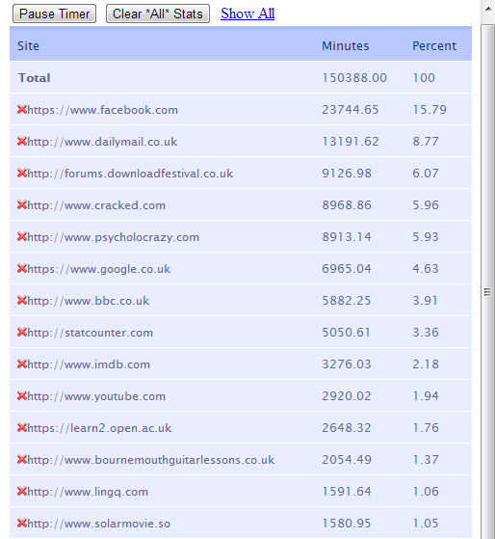Select the http://www.dailymail.co.uk site text
The width and height of the screenshot is (495, 539).
click(x=102, y=142)
